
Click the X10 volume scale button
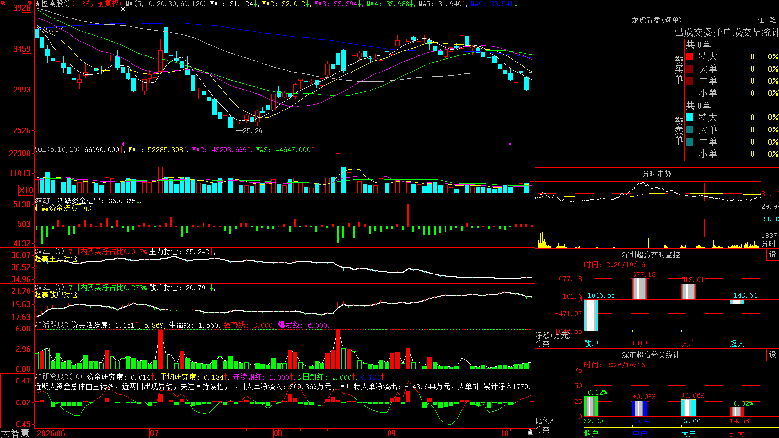pos(26,190)
